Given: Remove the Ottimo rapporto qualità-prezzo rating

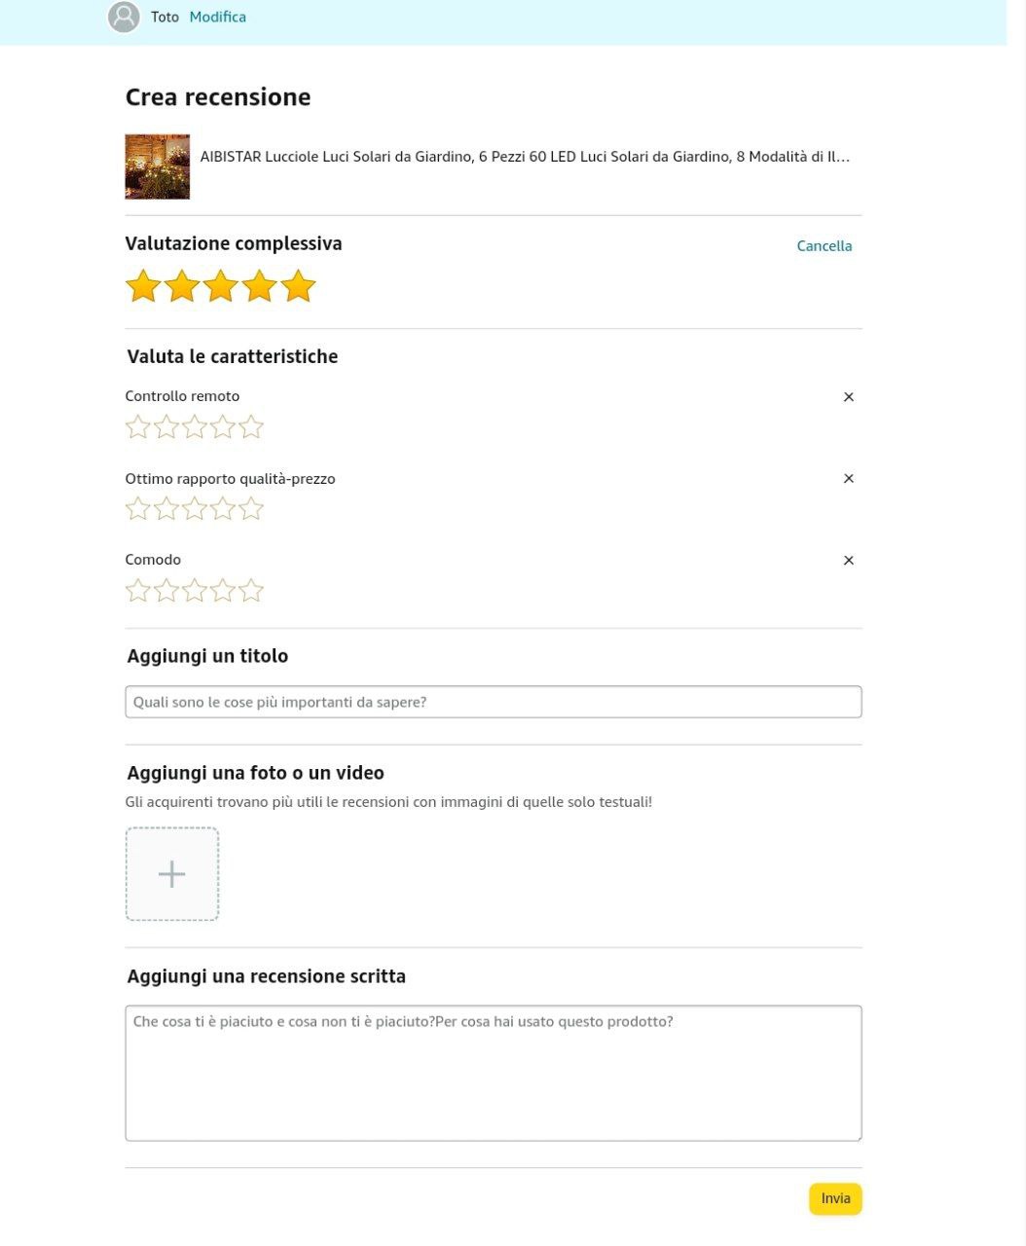Looking at the screenshot, I should pyautogui.click(x=849, y=479).
